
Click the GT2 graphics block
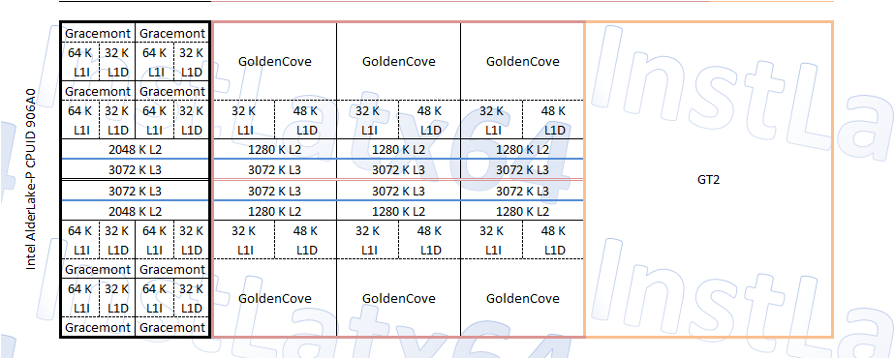click(708, 180)
